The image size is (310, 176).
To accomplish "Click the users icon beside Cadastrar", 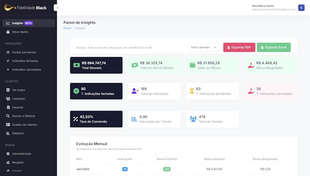I will [x=8, y=99].
